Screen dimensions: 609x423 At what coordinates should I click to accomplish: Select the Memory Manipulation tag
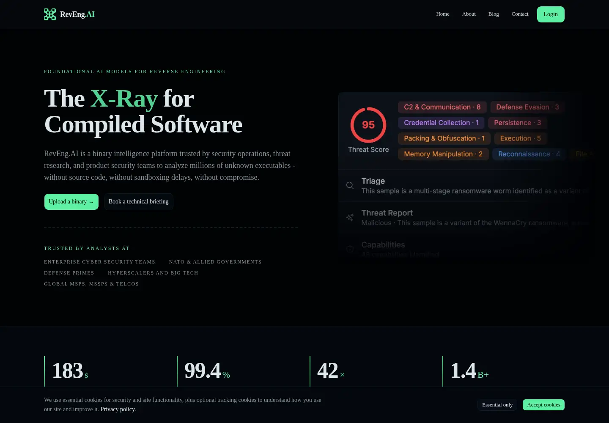click(443, 154)
